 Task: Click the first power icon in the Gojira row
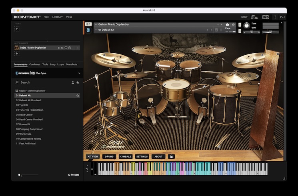pos(66,48)
